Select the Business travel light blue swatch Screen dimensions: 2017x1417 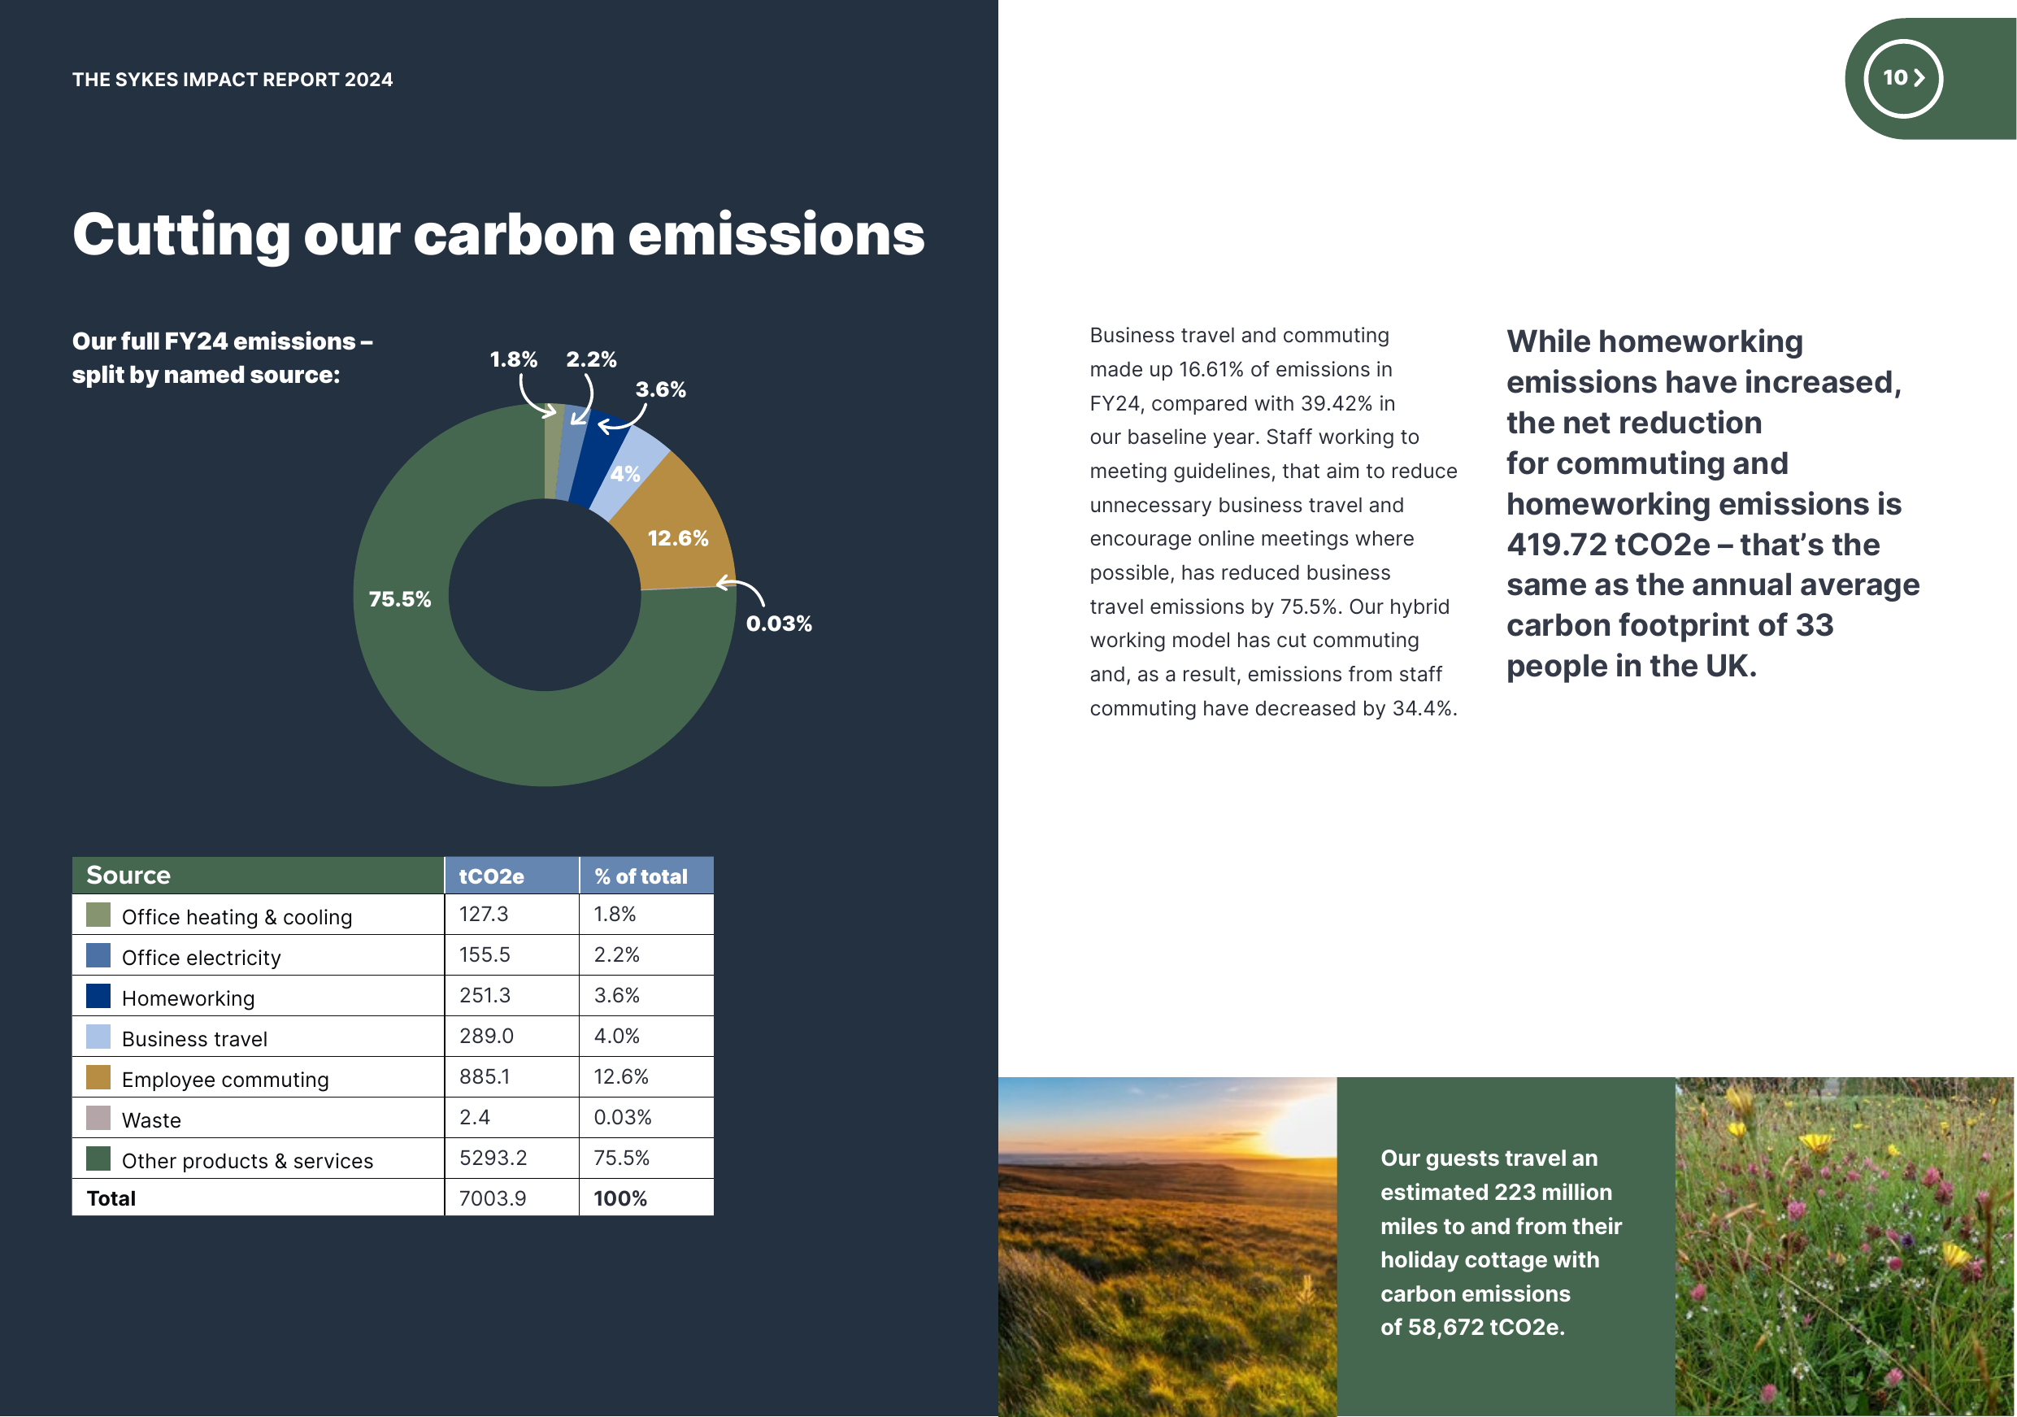coord(98,1037)
